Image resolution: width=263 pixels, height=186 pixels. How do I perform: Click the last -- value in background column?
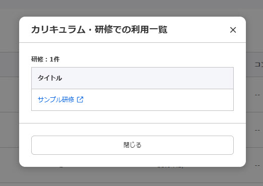point(257,165)
